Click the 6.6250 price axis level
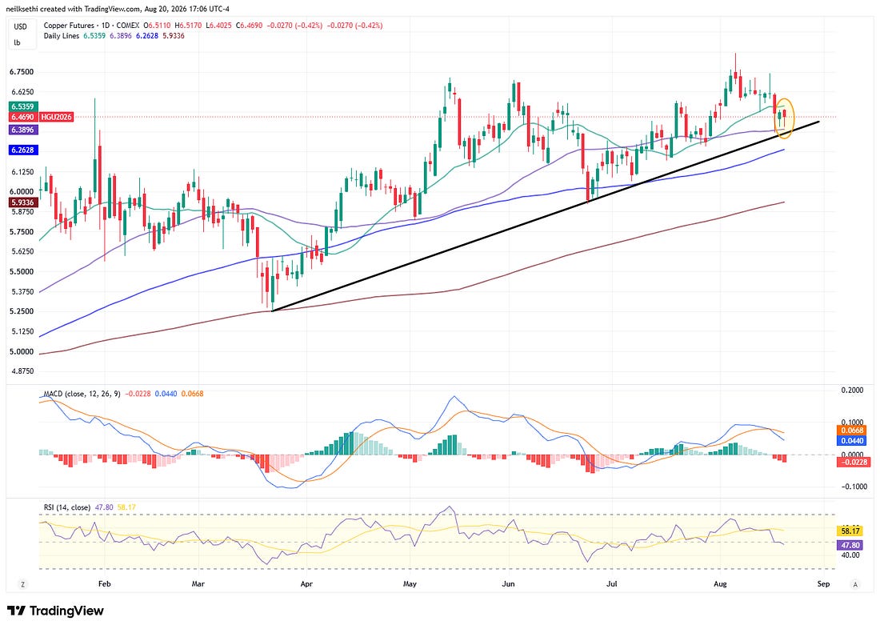Screen dimensions: 880x629 pyautogui.click(x=22, y=92)
